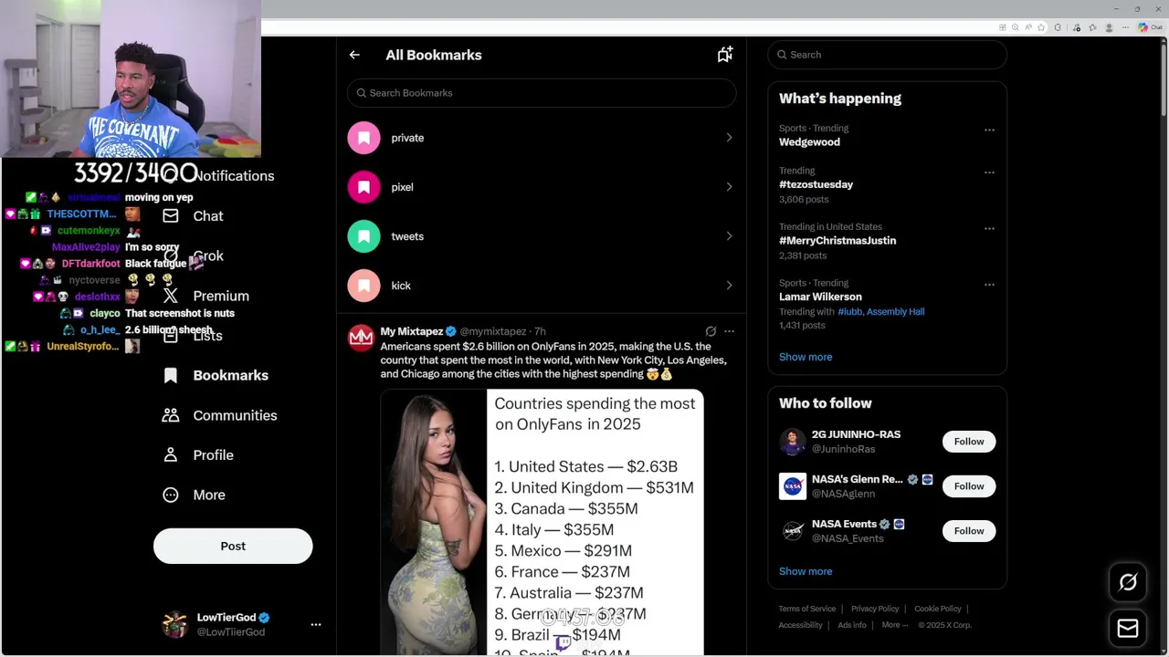Screen dimensions: 1169x657
Task: Open options dots for the #tezostuesday trend
Action: (x=989, y=172)
